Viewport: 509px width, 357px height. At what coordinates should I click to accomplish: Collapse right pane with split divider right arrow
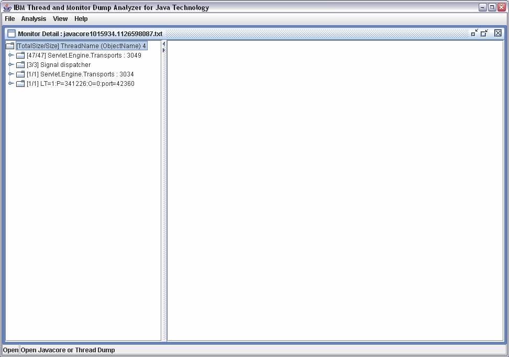[x=164, y=50]
